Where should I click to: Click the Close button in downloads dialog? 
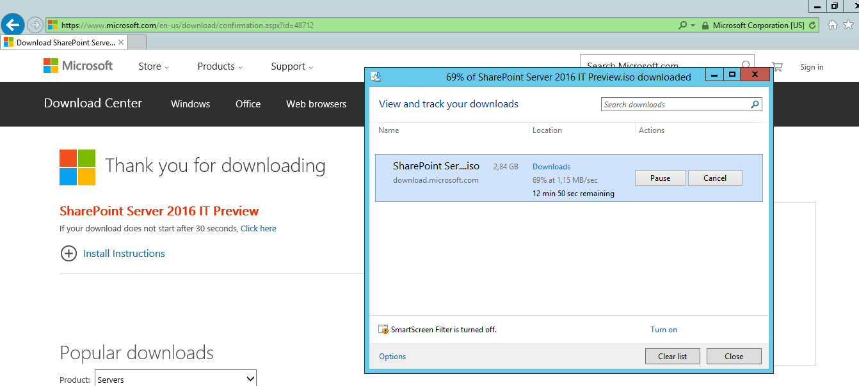pyautogui.click(x=734, y=357)
